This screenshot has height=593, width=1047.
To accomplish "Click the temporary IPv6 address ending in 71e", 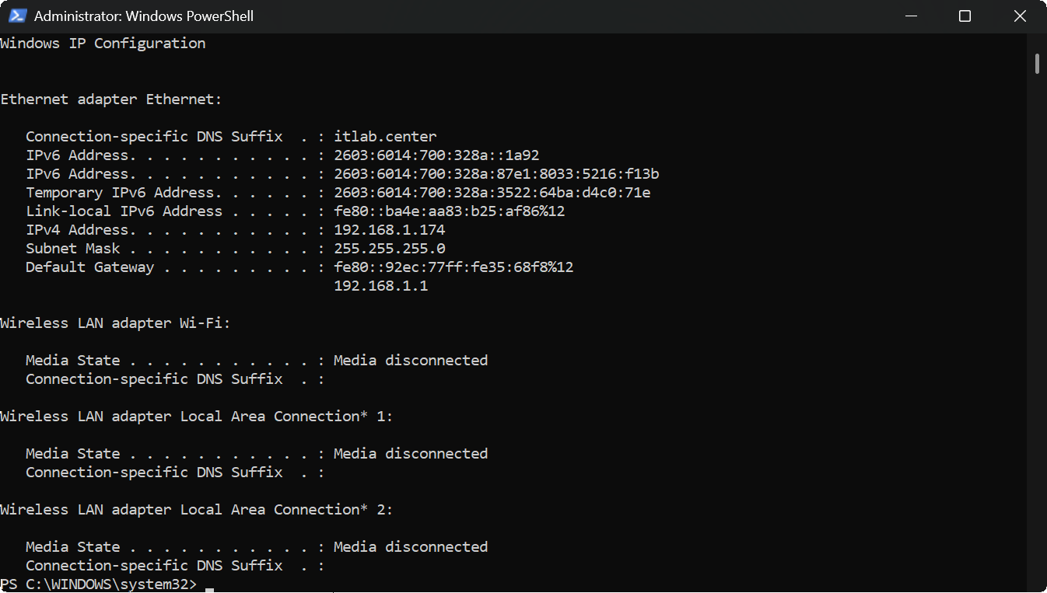I will coord(492,193).
